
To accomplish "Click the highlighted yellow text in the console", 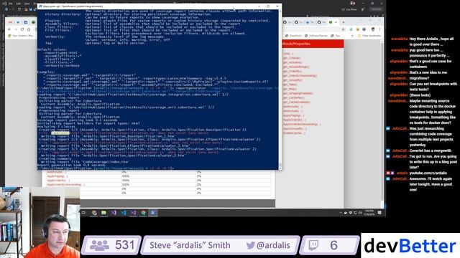I will coord(60,133).
